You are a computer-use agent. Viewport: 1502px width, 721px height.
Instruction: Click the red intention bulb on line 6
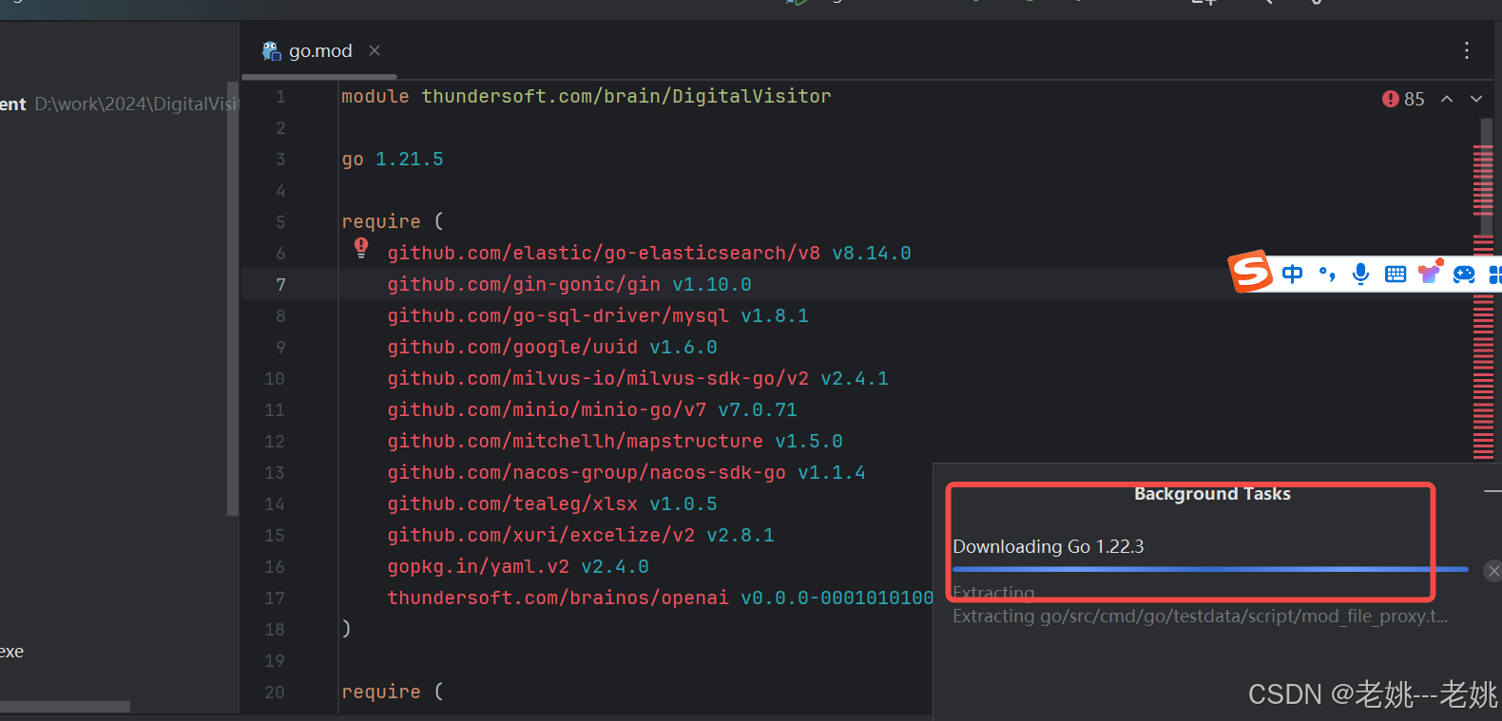coord(361,248)
